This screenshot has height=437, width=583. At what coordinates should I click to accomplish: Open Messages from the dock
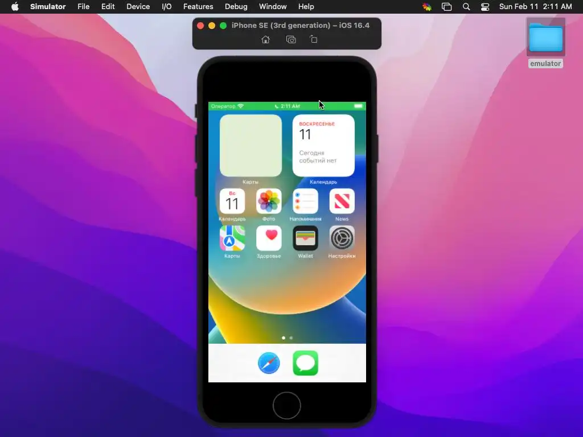coord(305,363)
